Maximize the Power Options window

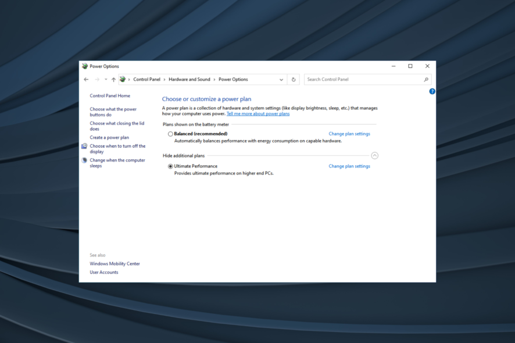[x=410, y=66]
